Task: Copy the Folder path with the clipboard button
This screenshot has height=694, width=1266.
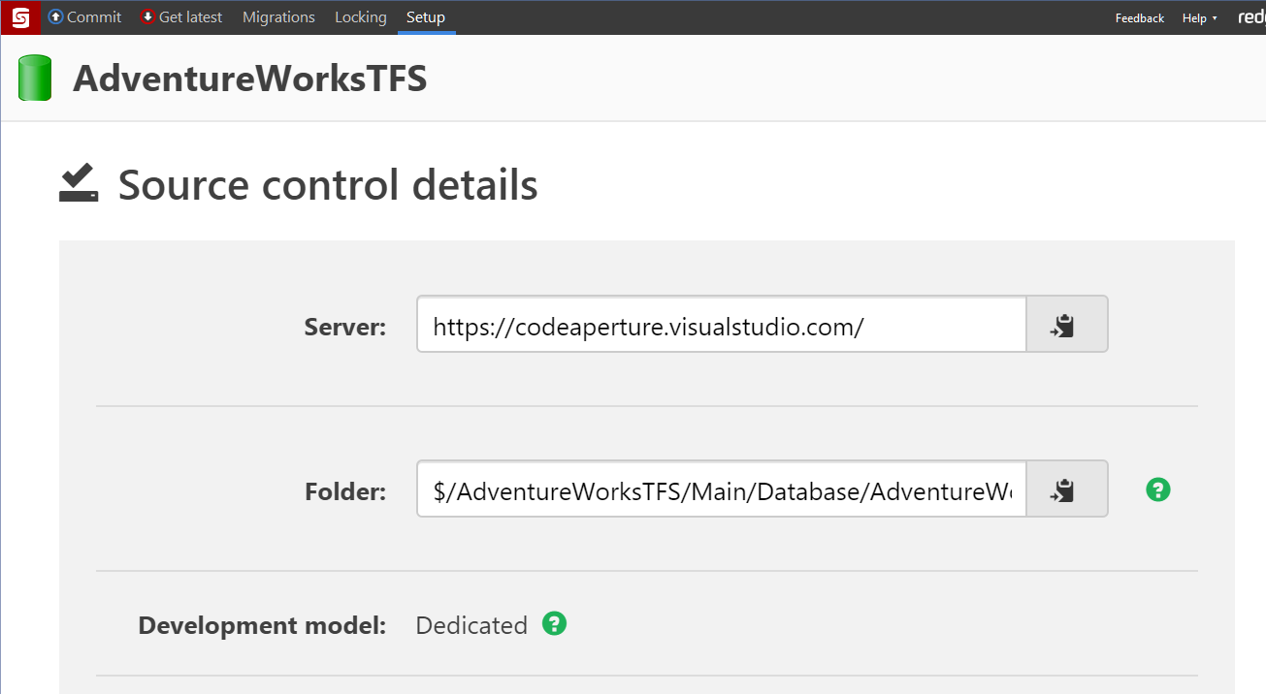Action: coord(1066,489)
